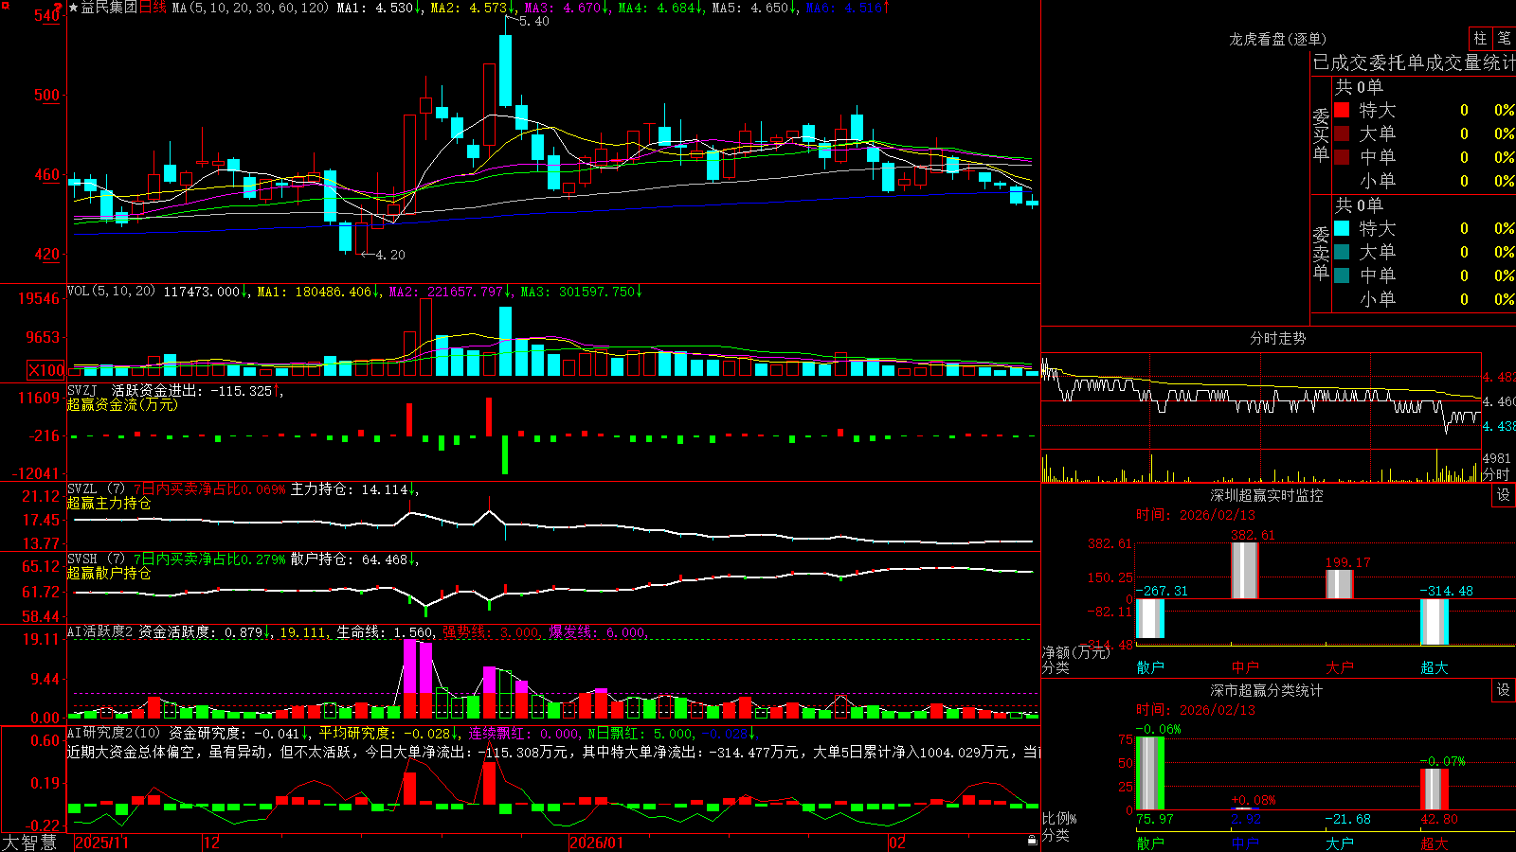Click the VOL(5,10,20) indicator label

[x=112, y=291]
